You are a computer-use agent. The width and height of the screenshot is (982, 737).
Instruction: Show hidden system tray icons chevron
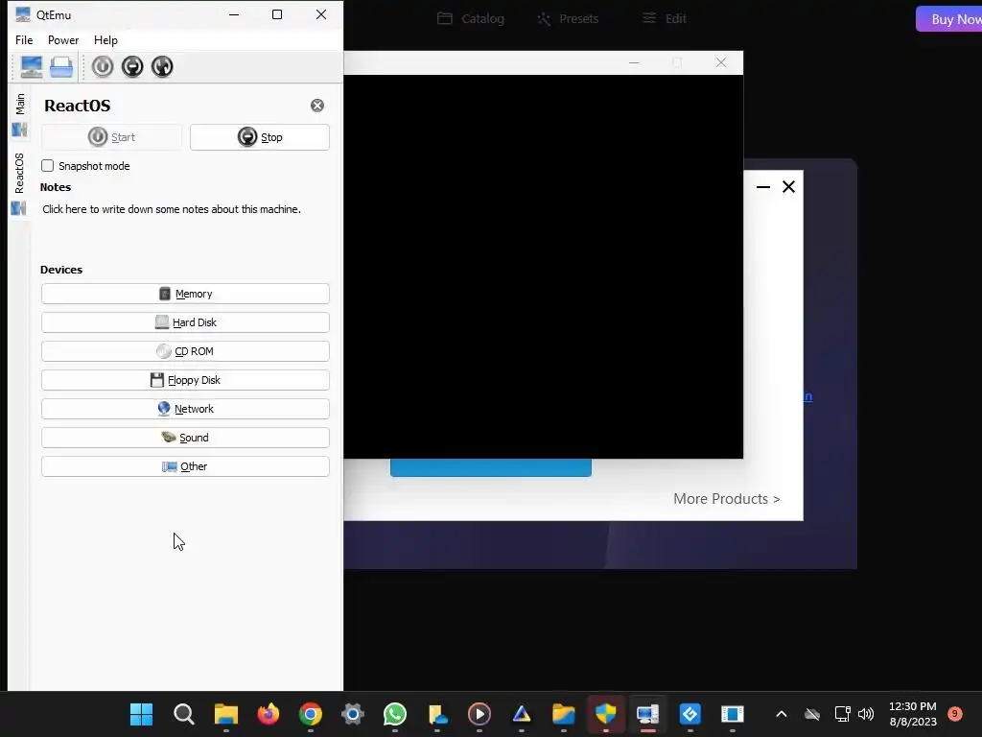click(781, 714)
